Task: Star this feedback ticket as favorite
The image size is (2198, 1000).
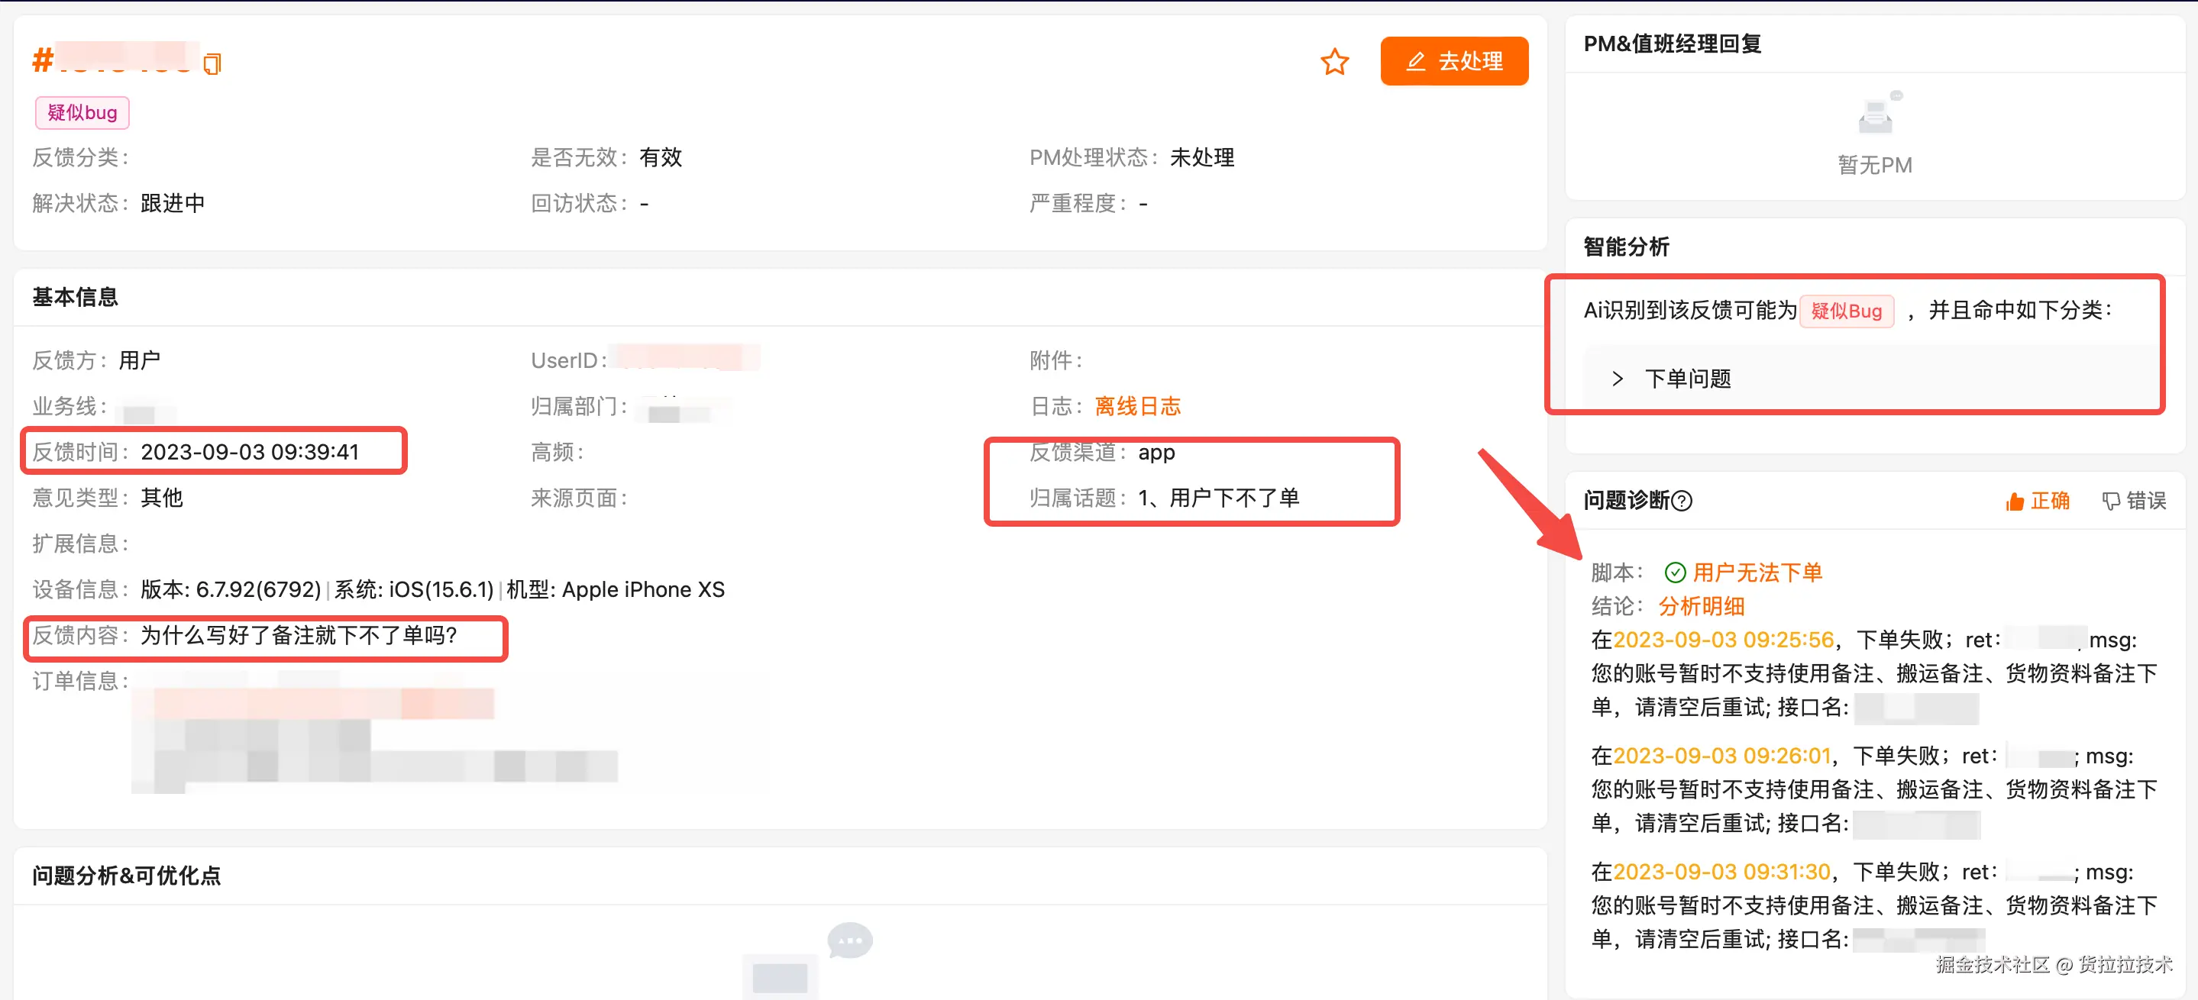Action: coord(1333,61)
